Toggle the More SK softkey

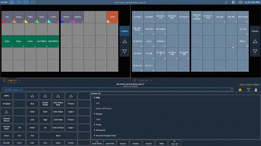(175, 143)
